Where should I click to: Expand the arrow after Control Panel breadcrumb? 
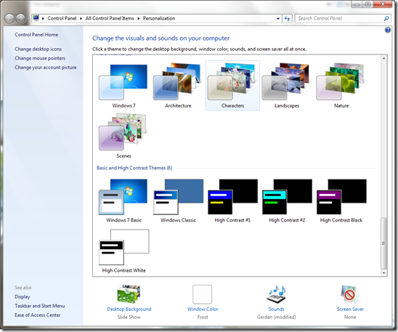tap(81, 18)
